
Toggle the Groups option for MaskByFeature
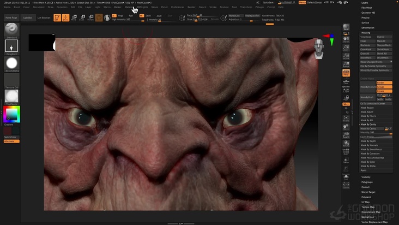coord(384,87)
